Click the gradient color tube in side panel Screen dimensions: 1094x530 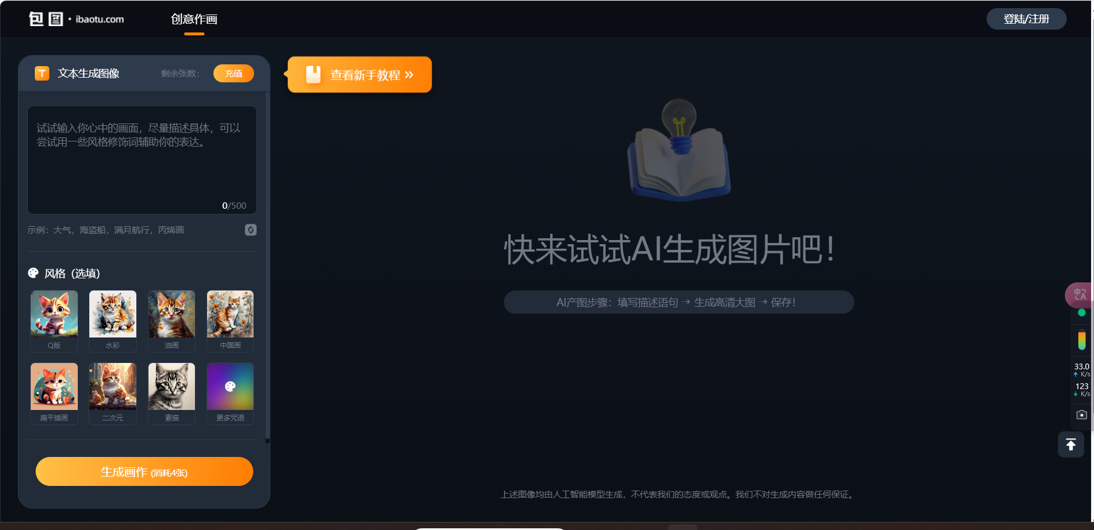tap(1081, 339)
